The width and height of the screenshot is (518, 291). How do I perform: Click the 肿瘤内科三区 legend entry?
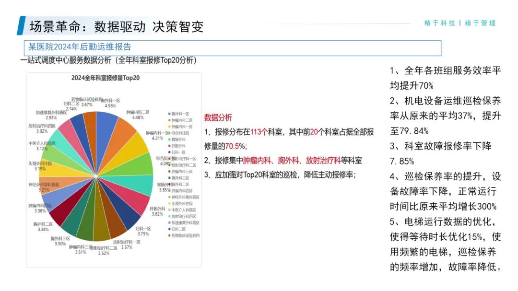(181, 172)
